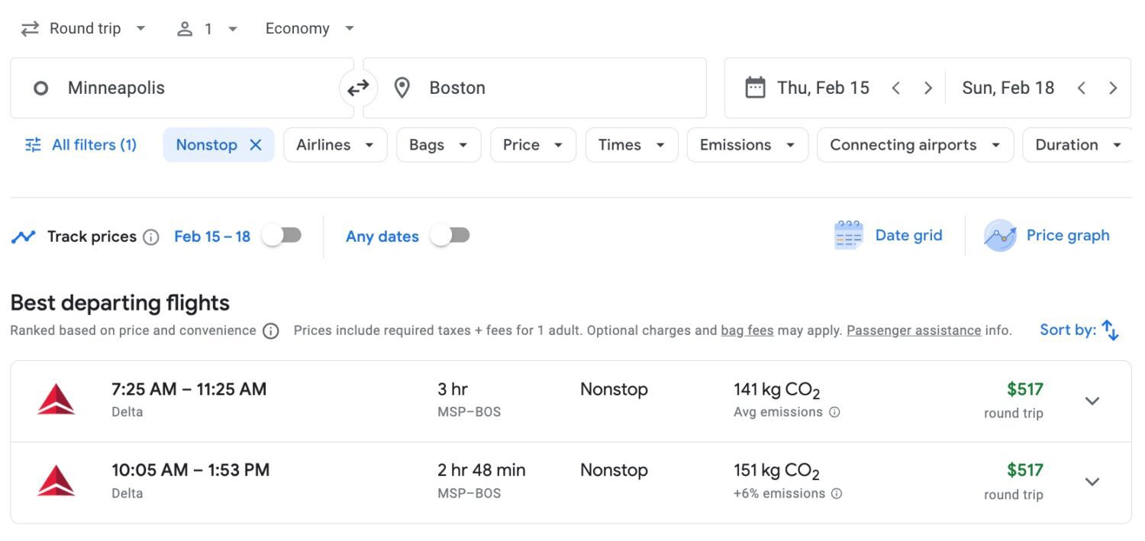Click the next arrow after Sun, Feb 18
This screenshot has width=1145, height=541.
[x=1114, y=88]
